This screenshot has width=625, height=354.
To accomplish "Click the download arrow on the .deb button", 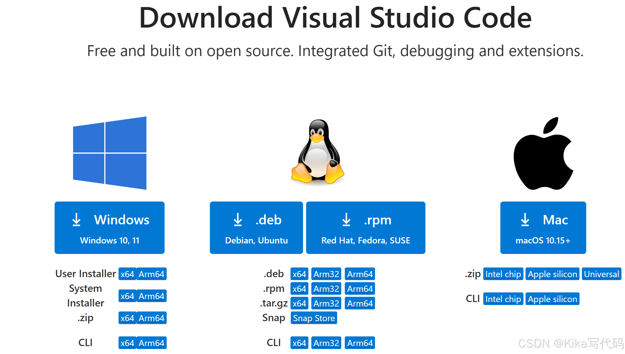I will tap(238, 220).
